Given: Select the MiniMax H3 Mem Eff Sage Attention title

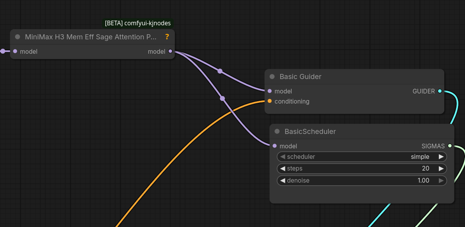Looking at the screenshot, I should tap(91, 37).
